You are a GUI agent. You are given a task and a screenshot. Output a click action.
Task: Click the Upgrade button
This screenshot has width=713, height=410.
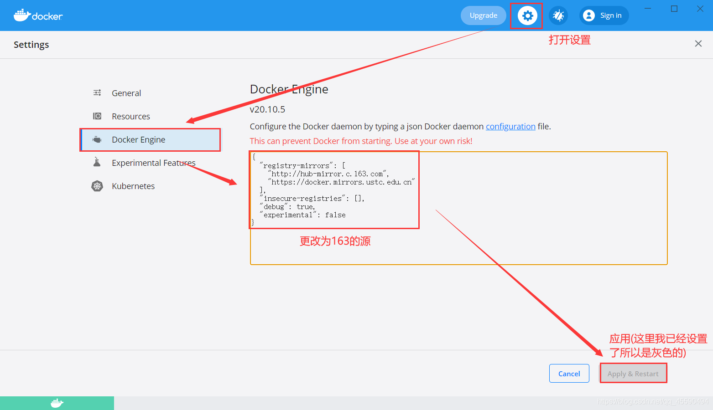coord(484,15)
